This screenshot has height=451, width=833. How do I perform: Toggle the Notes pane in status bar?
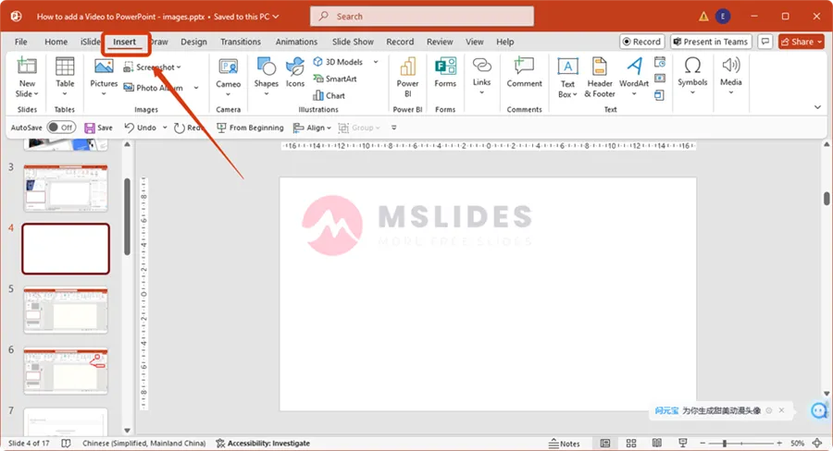564,444
